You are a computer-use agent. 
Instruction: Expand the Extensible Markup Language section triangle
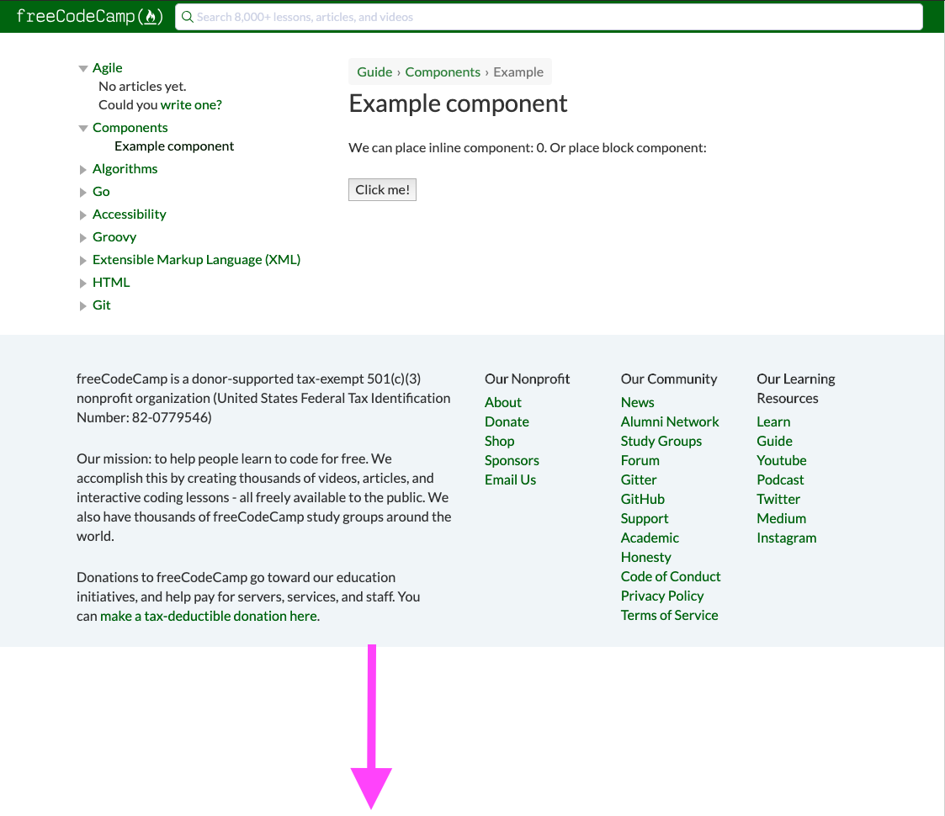coord(83,260)
